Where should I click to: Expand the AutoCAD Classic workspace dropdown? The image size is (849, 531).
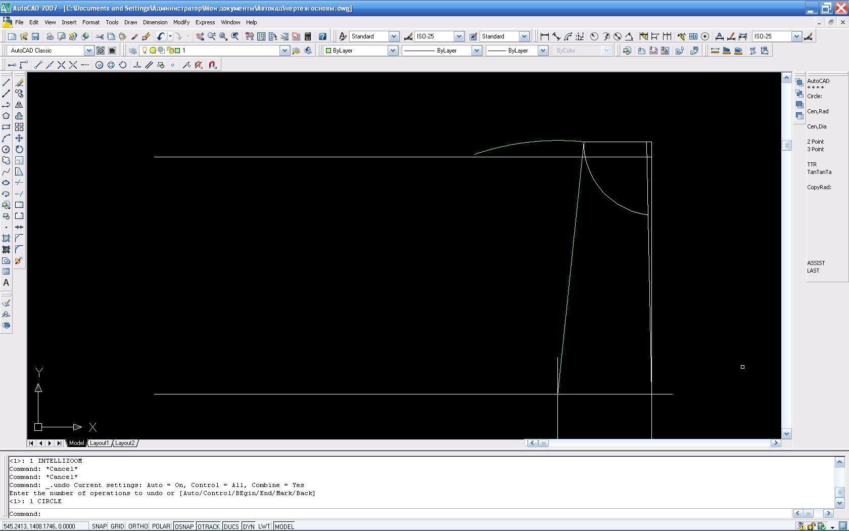(88, 51)
